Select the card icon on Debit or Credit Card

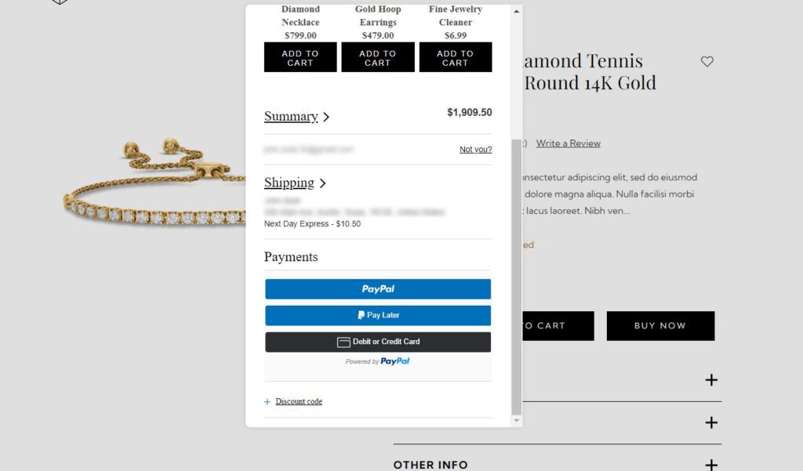coord(343,342)
